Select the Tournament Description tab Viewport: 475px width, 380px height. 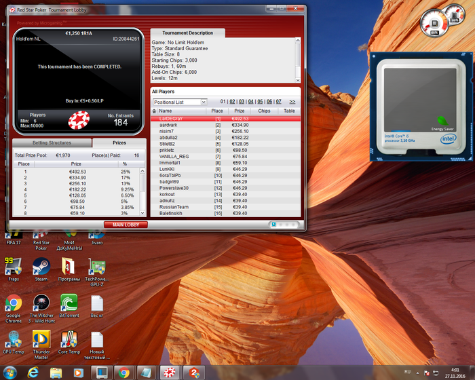click(187, 33)
